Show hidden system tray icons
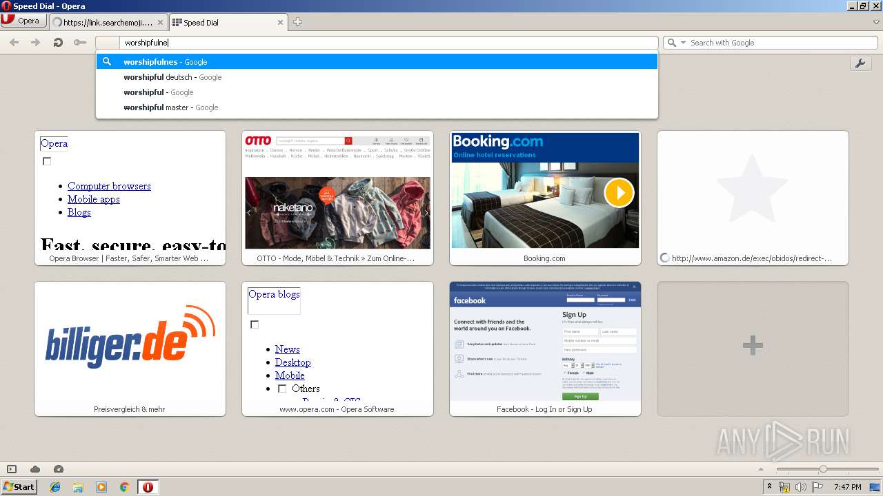Screen dimensions: 883x496 click(x=769, y=487)
